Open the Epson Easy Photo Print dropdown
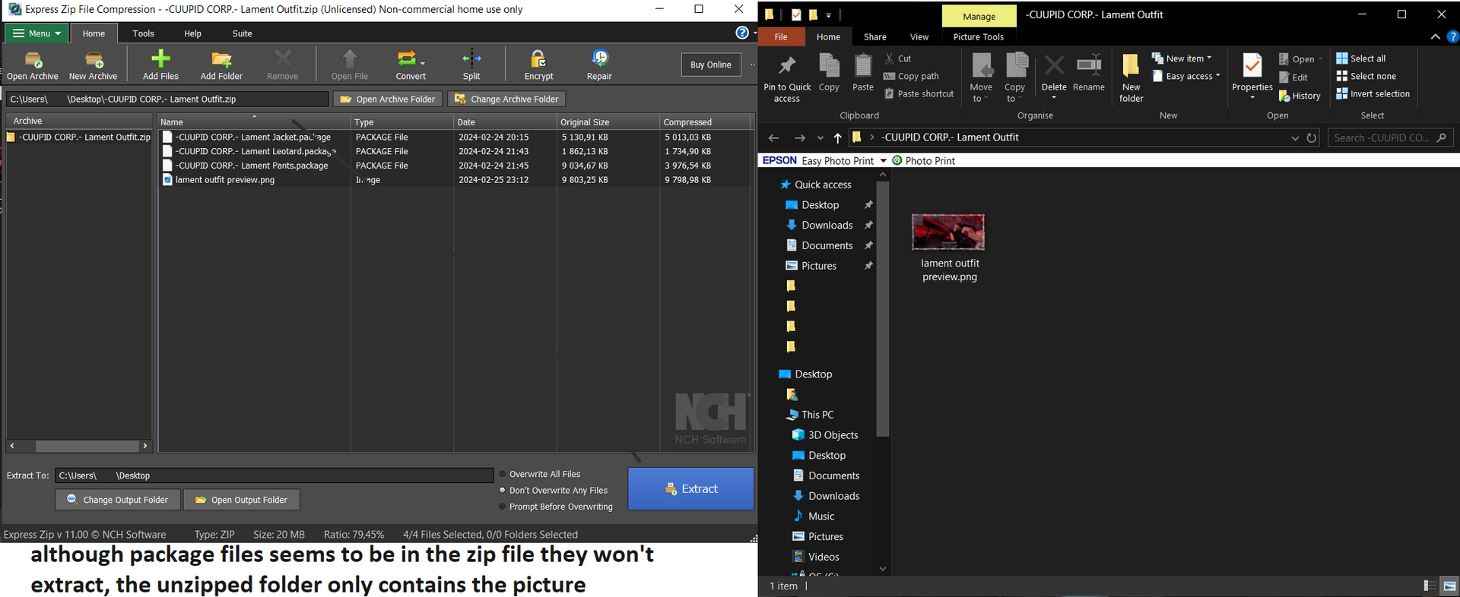The width and height of the screenshot is (1460, 597). pyautogui.click(x=884, y=160)
